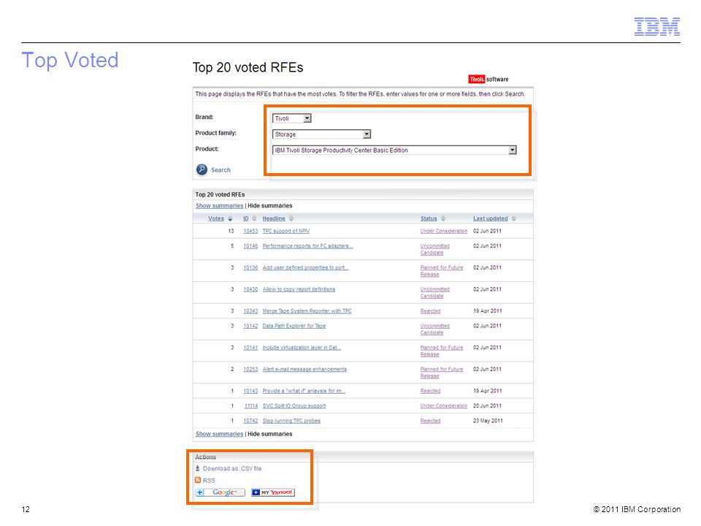Click the download arrow icon under Actions
The image size is (701, 526).
(198, 468)
